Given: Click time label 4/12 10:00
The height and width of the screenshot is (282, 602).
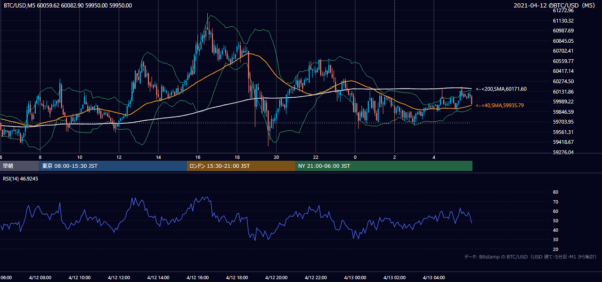Looking at the screenshot, I should tap(80, 278).
